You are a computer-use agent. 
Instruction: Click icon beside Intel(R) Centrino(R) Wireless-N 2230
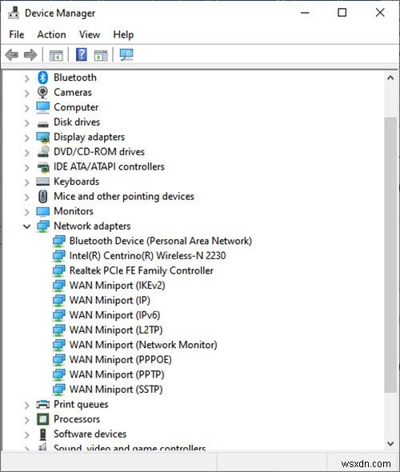pos(58,256)
